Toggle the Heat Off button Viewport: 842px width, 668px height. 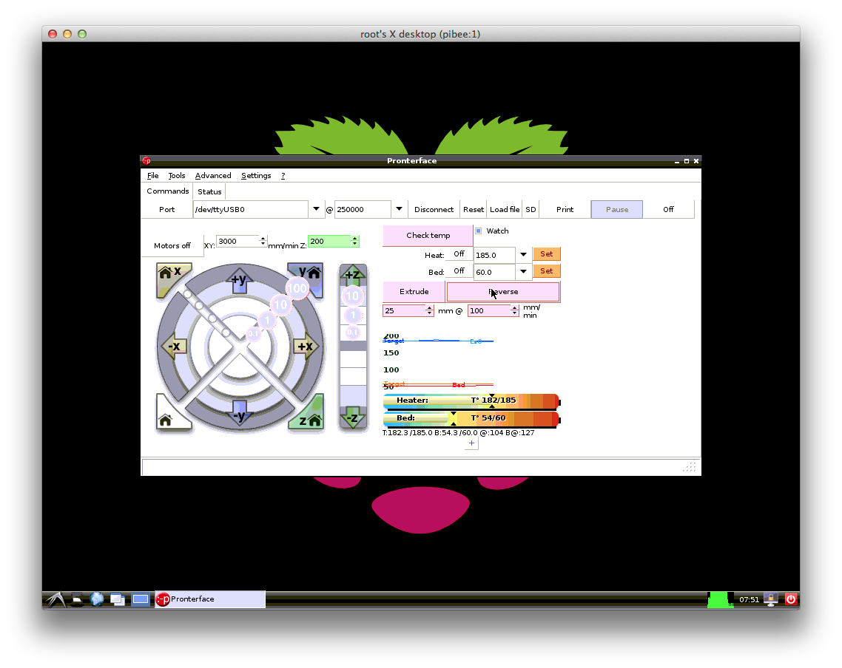459,254
